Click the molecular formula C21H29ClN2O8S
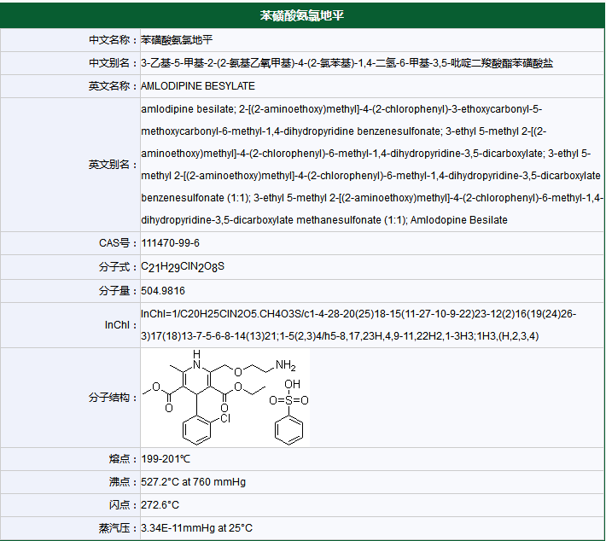606x541 pixels. (183, 267)
